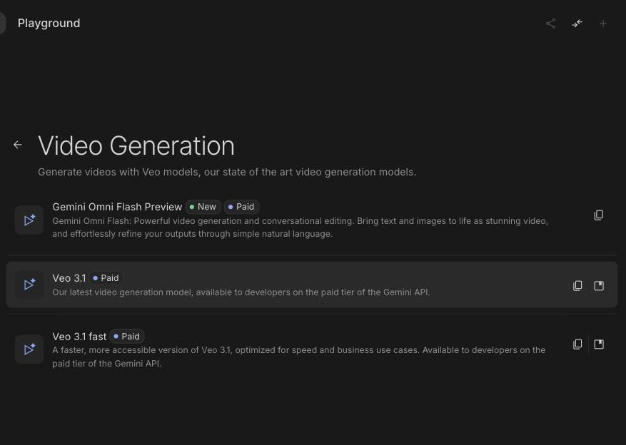Click the 'A faster, more accessible version' description
This screenshot has width=626, height=445.
(298, 357)
